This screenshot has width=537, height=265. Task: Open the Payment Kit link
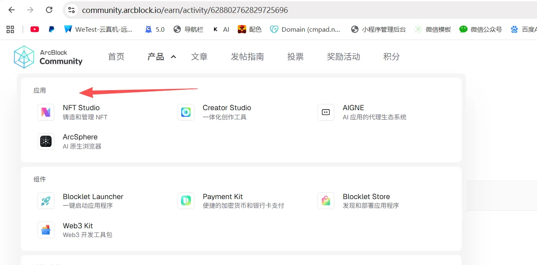(223, 197)
